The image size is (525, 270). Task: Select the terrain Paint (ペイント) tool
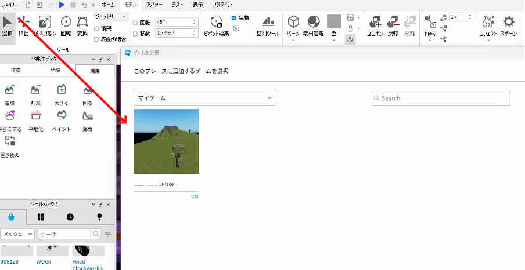(61, 118)
